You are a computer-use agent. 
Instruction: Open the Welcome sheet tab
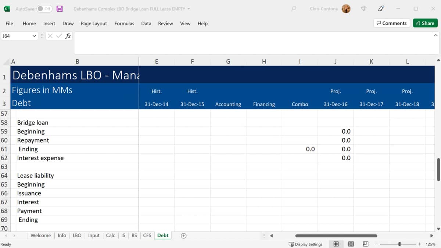click(40, 236)
